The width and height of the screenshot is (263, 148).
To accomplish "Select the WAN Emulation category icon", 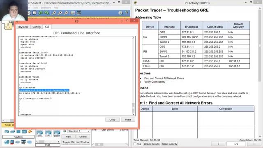I will tap(17, 142).
